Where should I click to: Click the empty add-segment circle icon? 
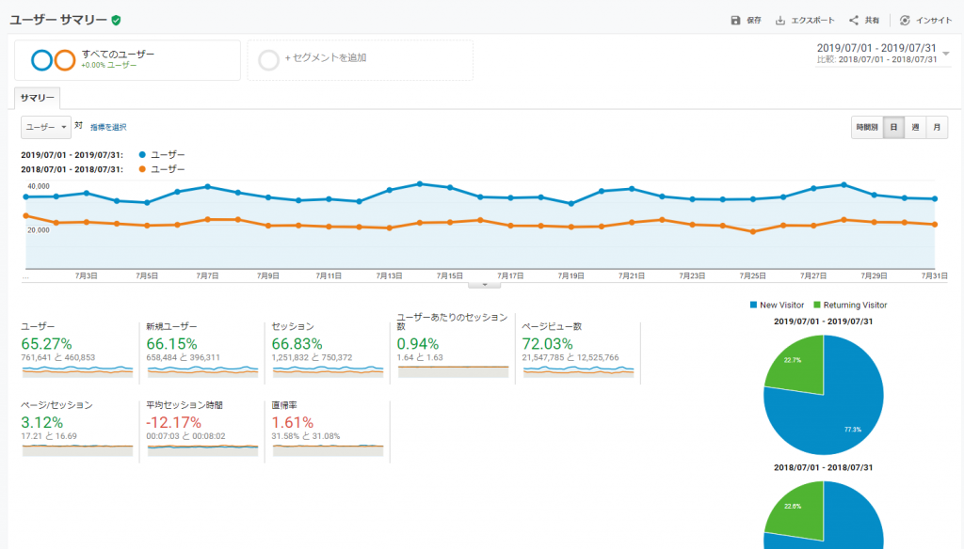(268, 60)
